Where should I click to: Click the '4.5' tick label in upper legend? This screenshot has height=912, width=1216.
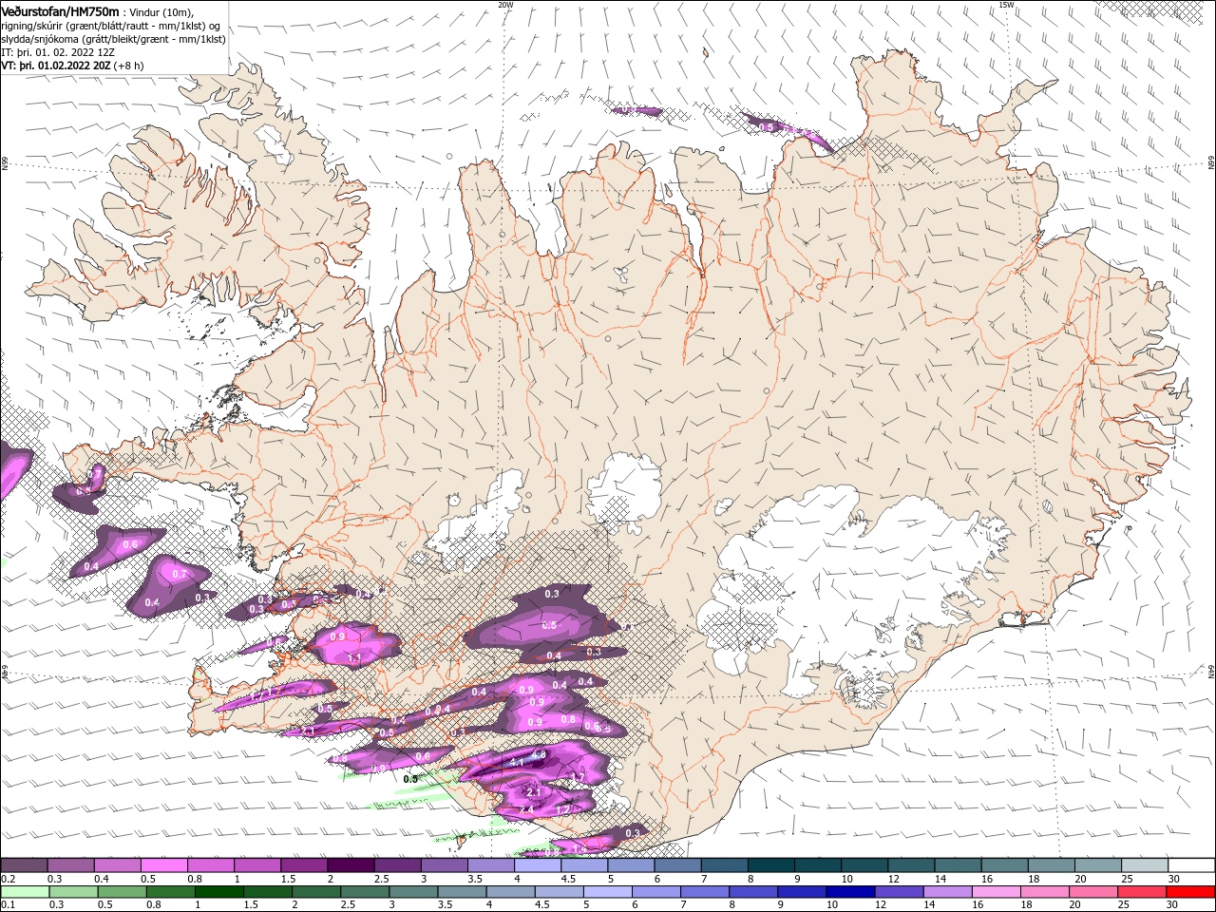568,879
